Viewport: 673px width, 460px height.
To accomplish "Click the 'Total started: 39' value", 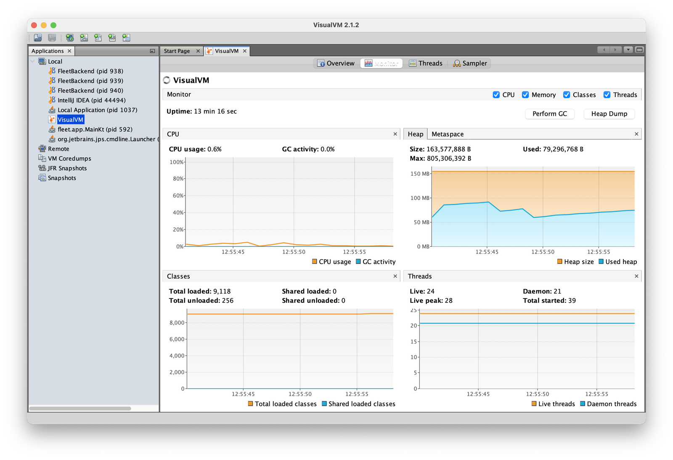I will 549,301.
